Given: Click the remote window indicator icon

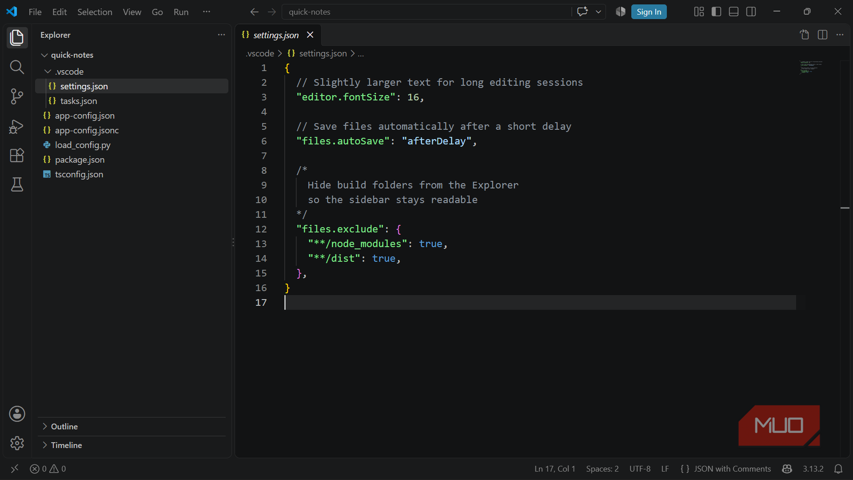Looking at the screenshot, I should [14, 469].
